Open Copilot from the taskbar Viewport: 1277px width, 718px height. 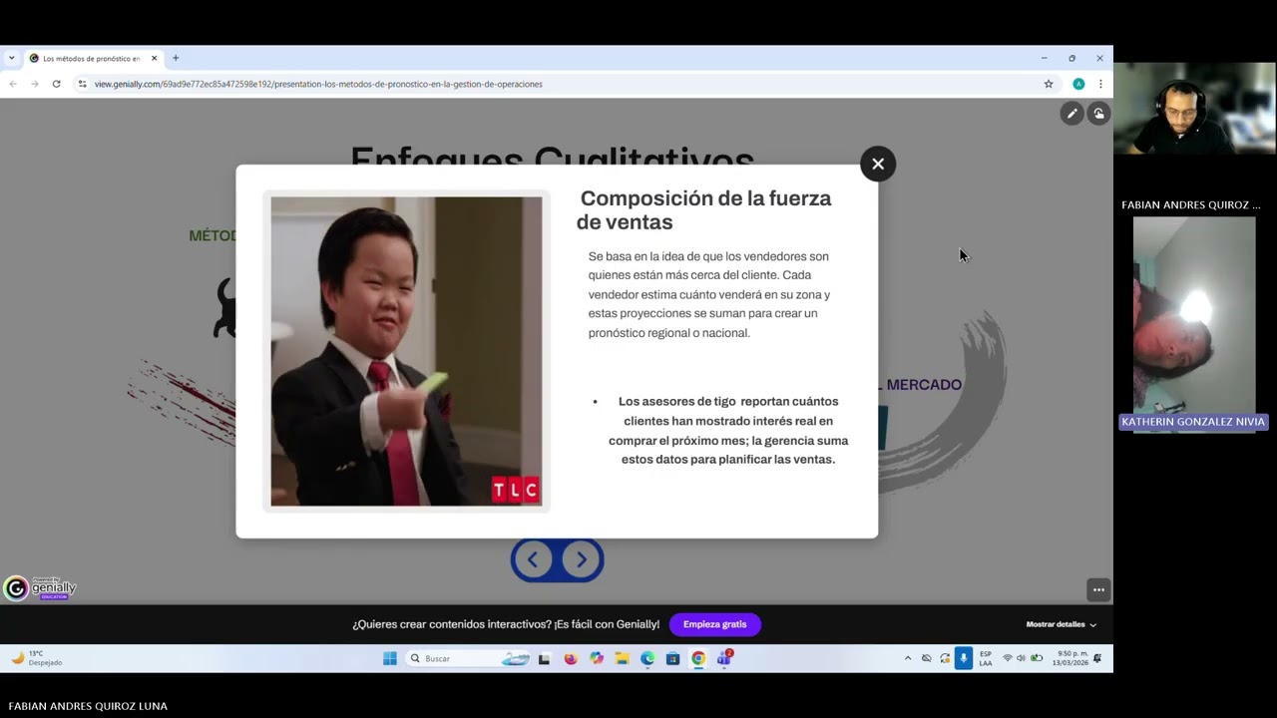[597, 658]
